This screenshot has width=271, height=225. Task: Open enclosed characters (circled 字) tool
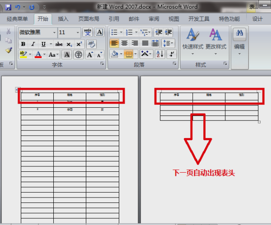tap(78, 55)
